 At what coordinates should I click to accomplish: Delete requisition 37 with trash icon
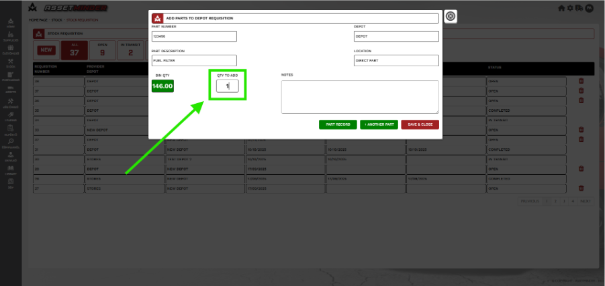coord(581,91)
